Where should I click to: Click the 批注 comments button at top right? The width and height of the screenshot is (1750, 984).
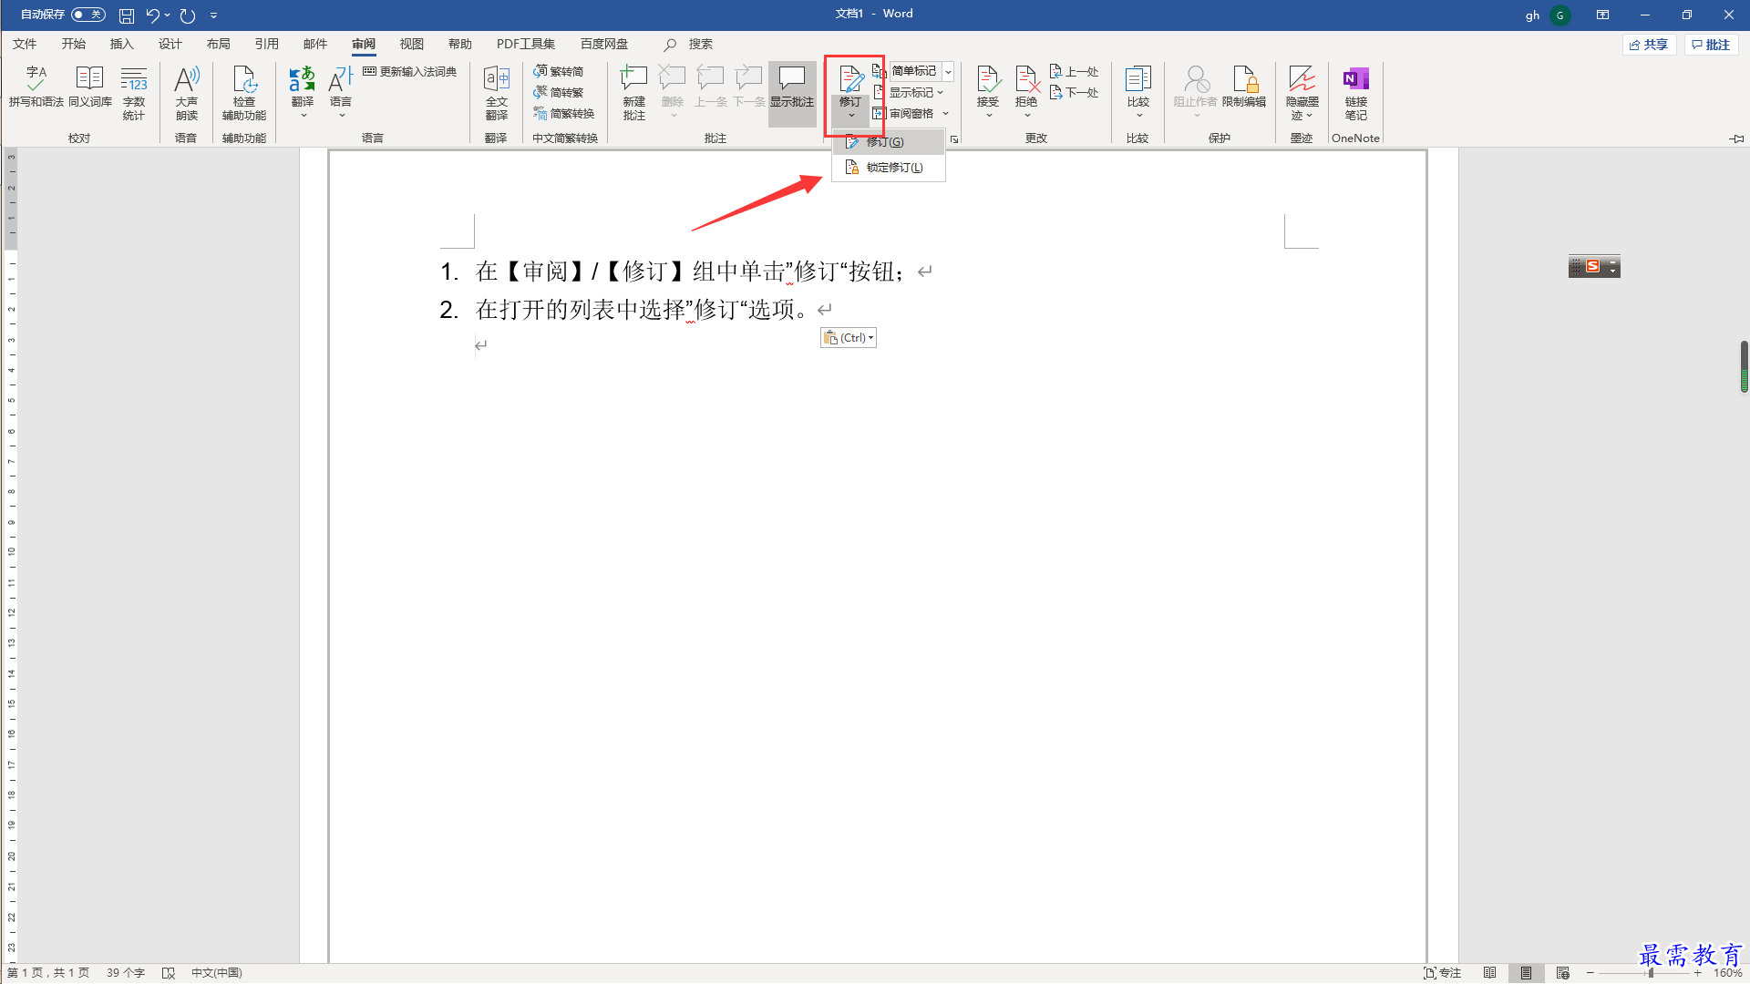tap(1711, 45)
